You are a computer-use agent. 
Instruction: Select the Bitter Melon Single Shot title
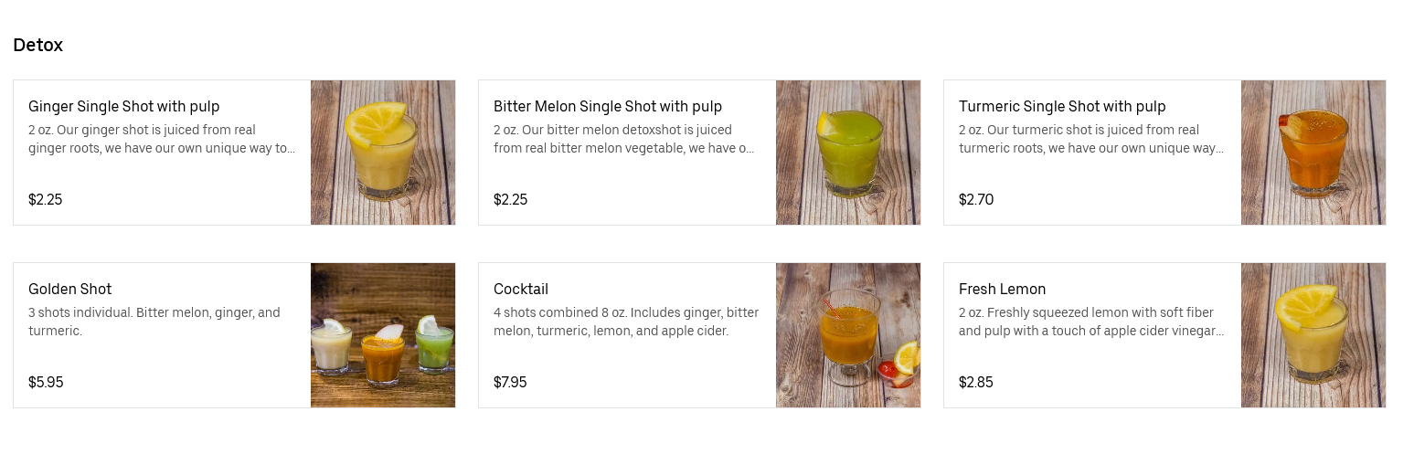(x=608, y=107)
